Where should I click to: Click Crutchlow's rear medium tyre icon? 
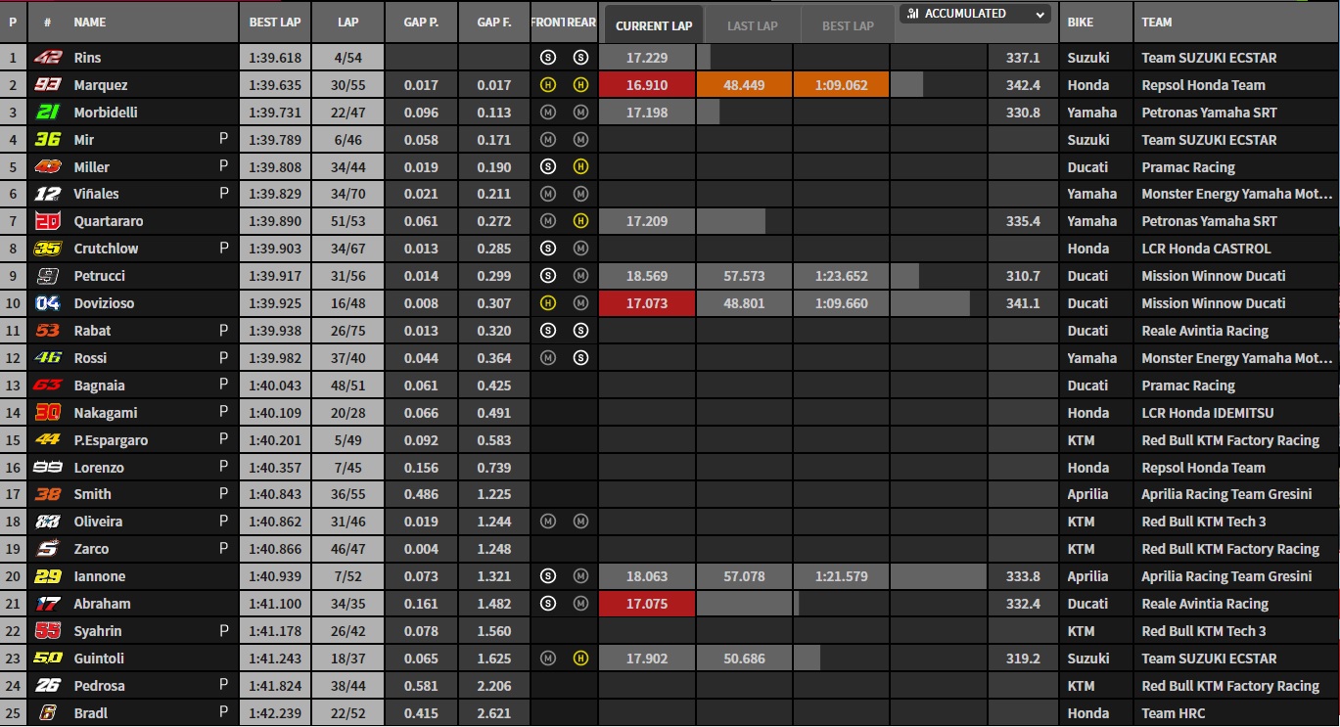(x=580, y=249)
